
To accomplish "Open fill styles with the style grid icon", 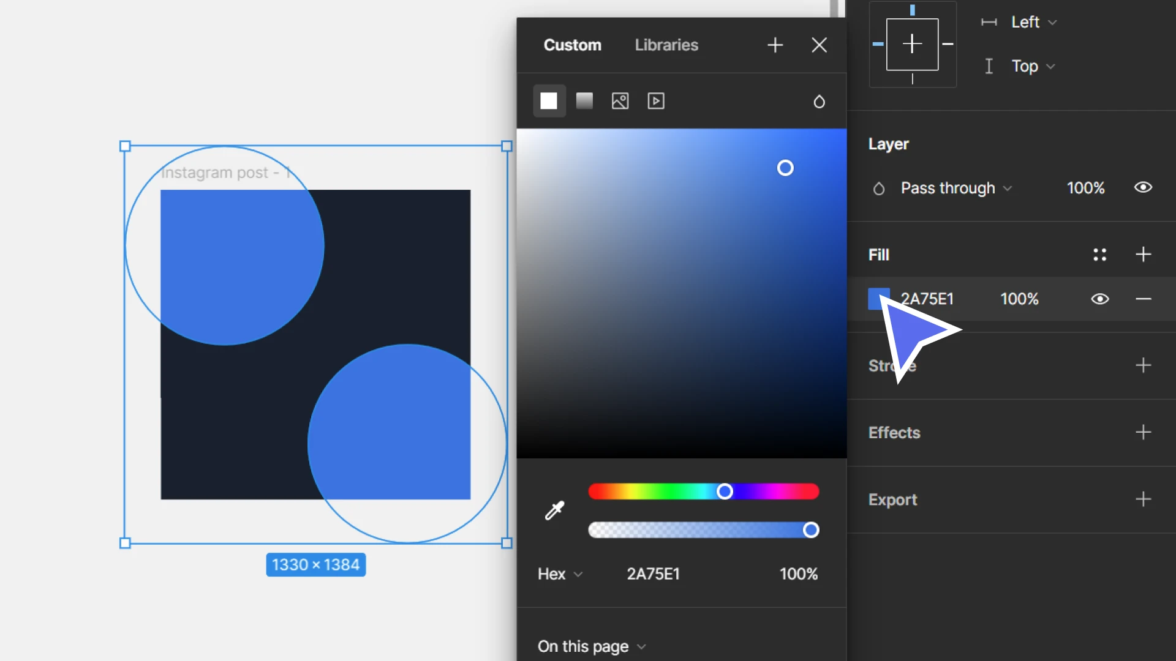I will 1099,255.
